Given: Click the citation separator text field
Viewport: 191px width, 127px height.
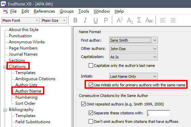Looking at the screenshot, I should 158,113.
